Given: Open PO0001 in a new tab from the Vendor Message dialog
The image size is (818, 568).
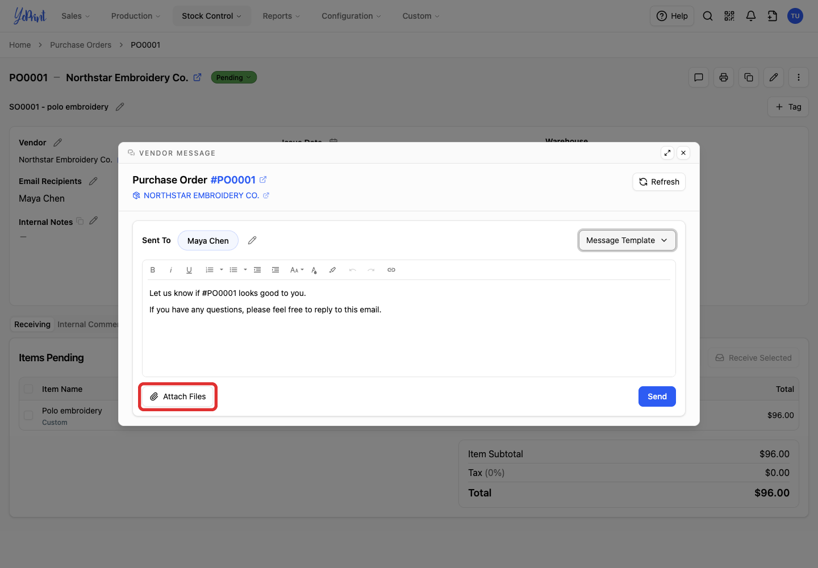Looking at the screenshot, I should point(263,179).
